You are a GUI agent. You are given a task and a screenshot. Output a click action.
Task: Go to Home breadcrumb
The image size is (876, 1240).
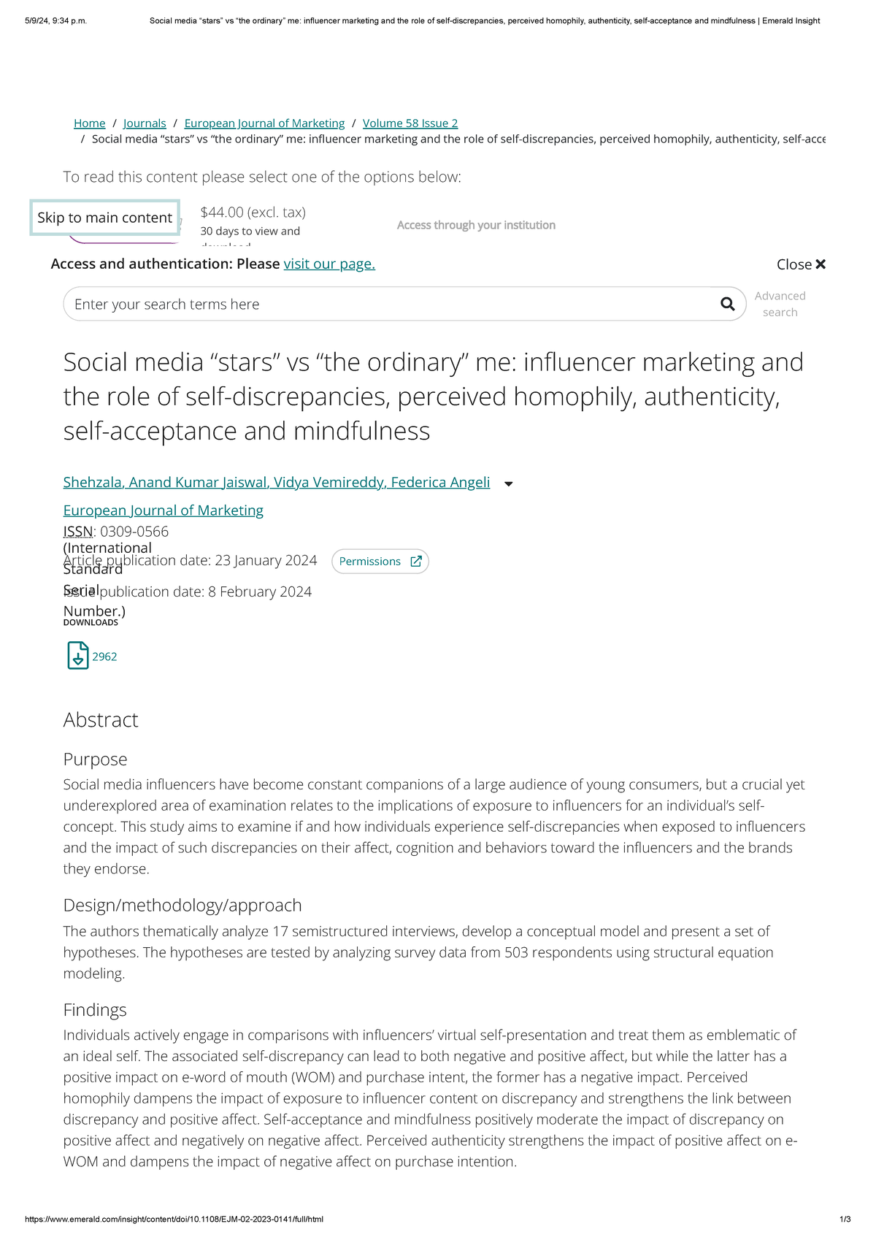(89, 123)
